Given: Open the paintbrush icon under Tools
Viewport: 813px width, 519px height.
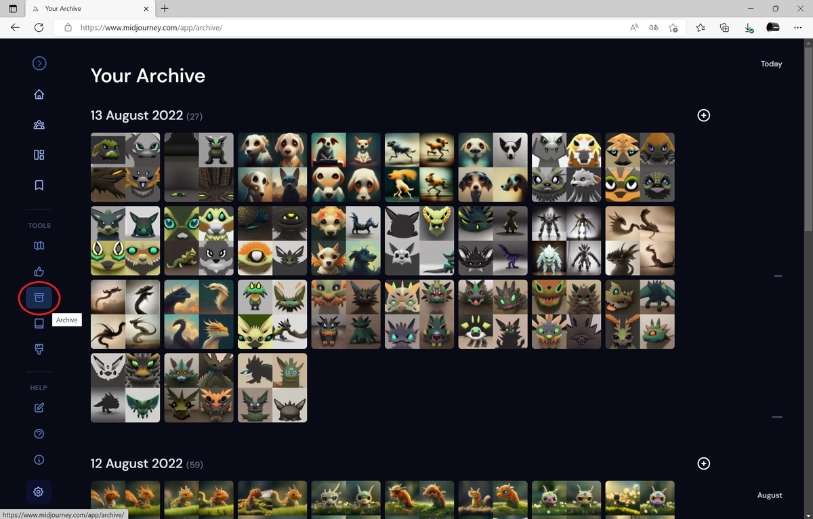Looking at the screenshot, I should coord(39,350).
